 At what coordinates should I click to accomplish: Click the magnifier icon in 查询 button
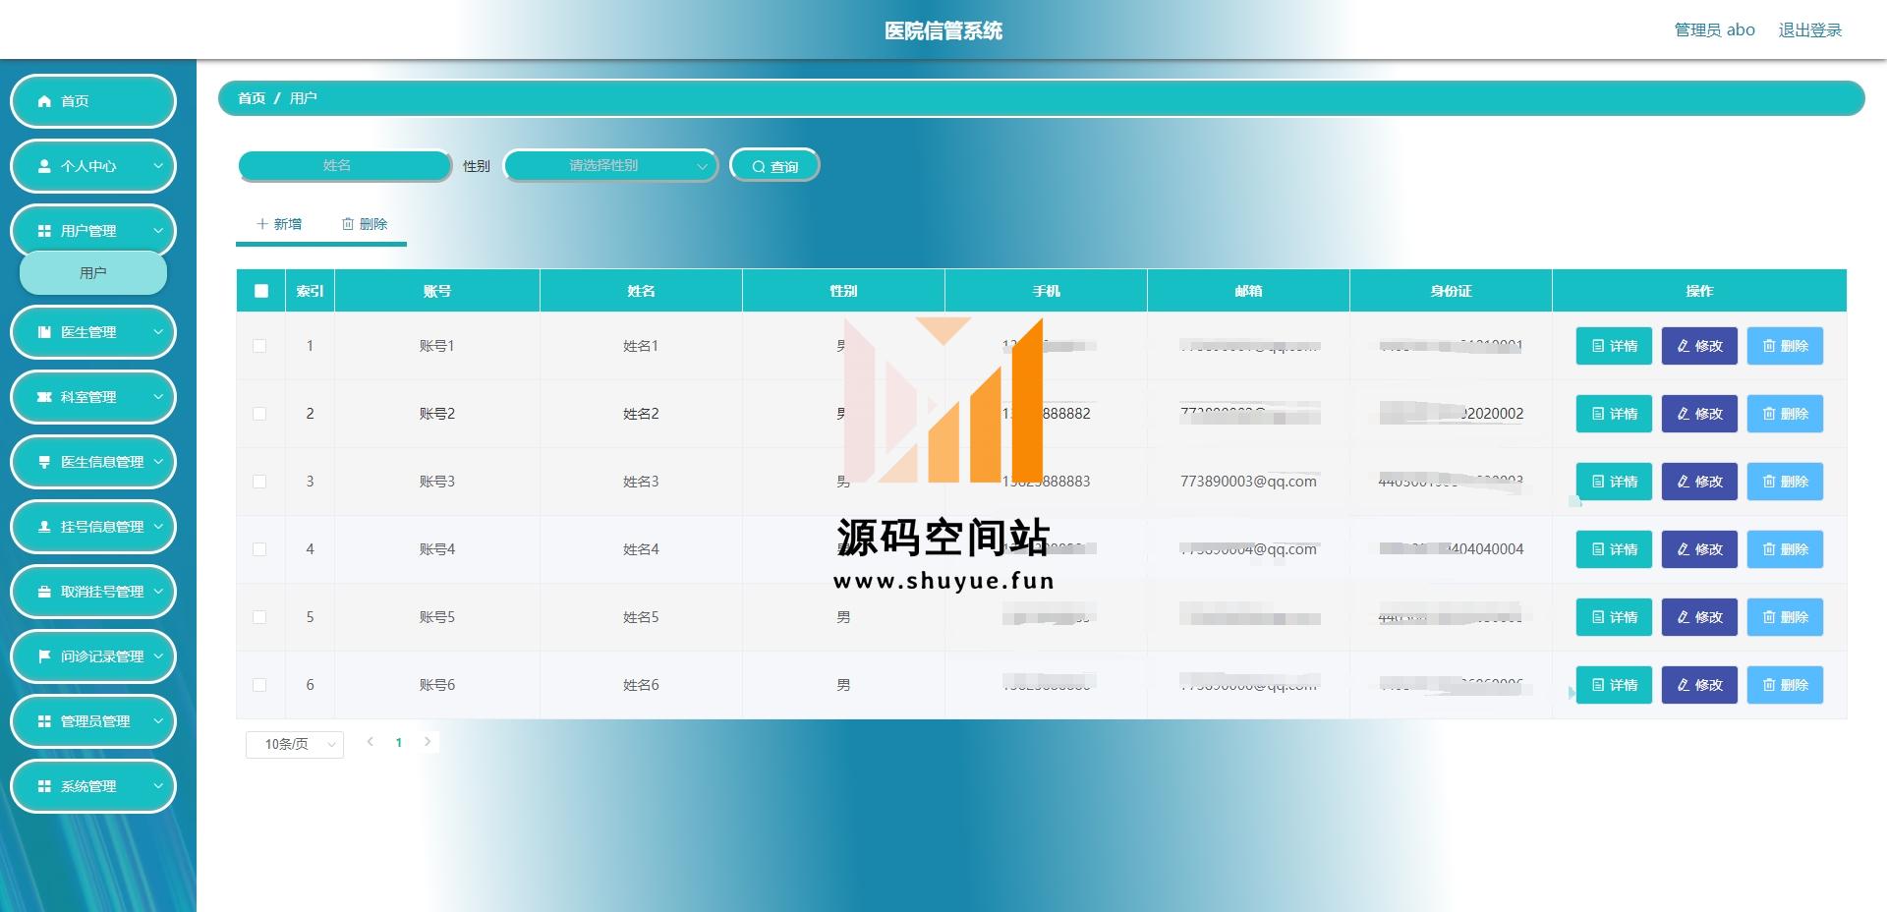[x=759, y=167]
